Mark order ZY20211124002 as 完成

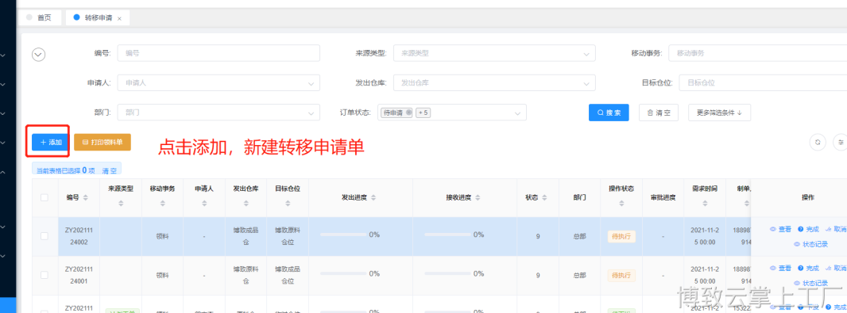tap(808, 229)
